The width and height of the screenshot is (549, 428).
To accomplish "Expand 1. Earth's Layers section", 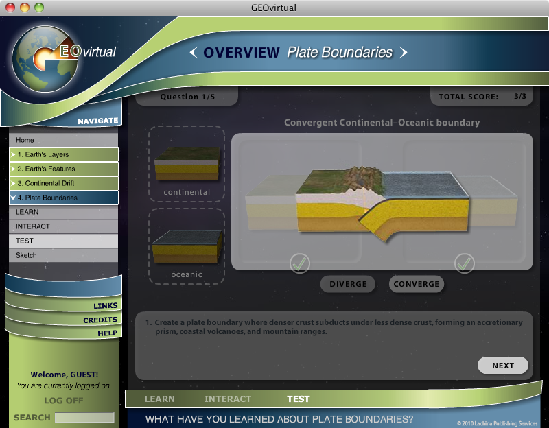I will point(64,154).
